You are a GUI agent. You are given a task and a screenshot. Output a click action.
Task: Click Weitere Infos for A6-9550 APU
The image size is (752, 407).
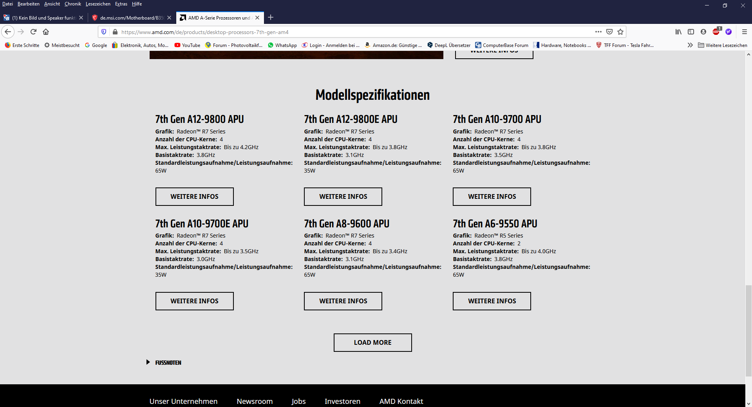pos(492,301)
